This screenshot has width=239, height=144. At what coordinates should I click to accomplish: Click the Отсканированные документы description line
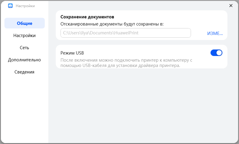112,24
